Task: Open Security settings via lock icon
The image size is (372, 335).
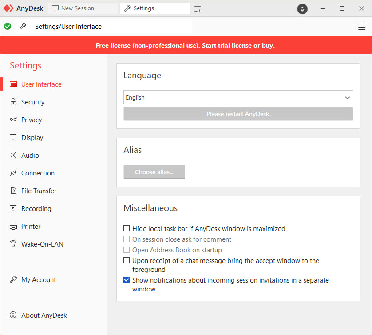Action: coord(13,102)
